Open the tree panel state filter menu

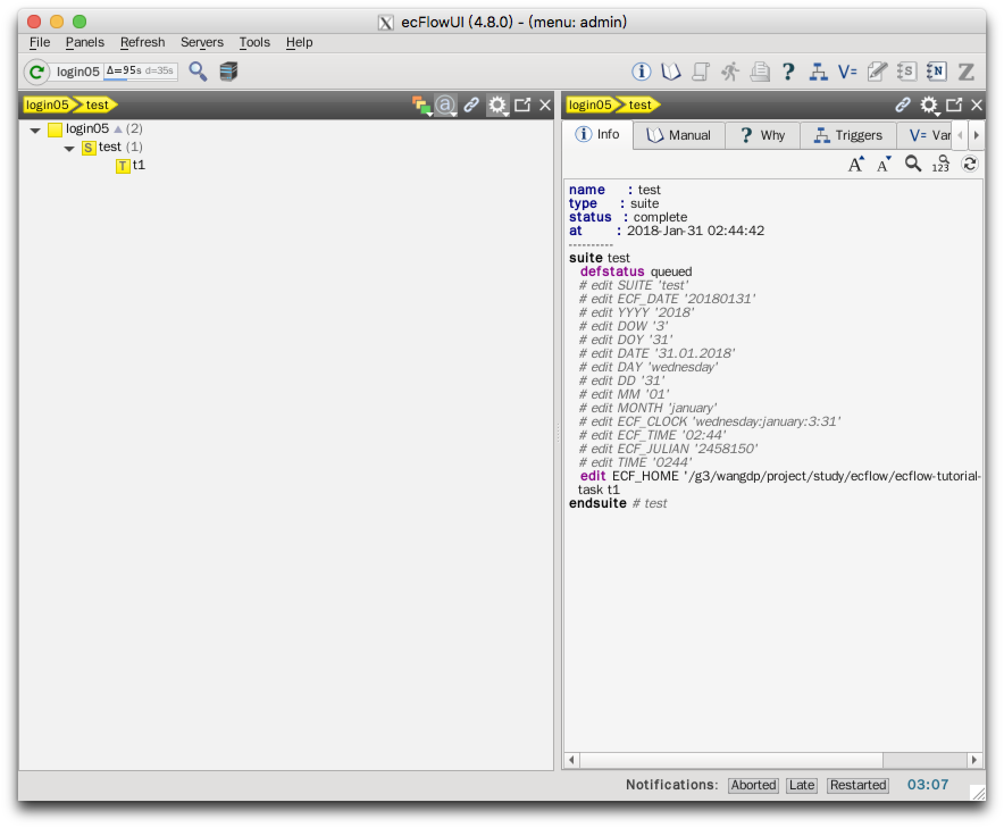421,105
